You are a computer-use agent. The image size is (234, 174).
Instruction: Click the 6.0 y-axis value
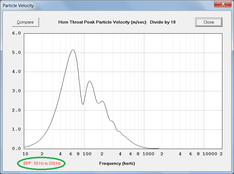click(x=16, y=33)
